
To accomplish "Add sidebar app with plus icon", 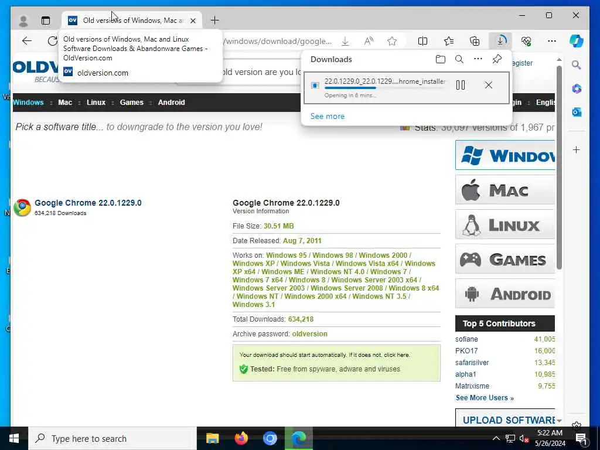I will [x=577, y=149].
